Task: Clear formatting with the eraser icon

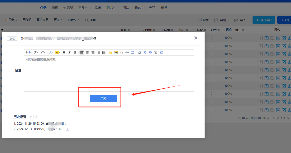Action: pyautogui.click(x=140, y=52)
